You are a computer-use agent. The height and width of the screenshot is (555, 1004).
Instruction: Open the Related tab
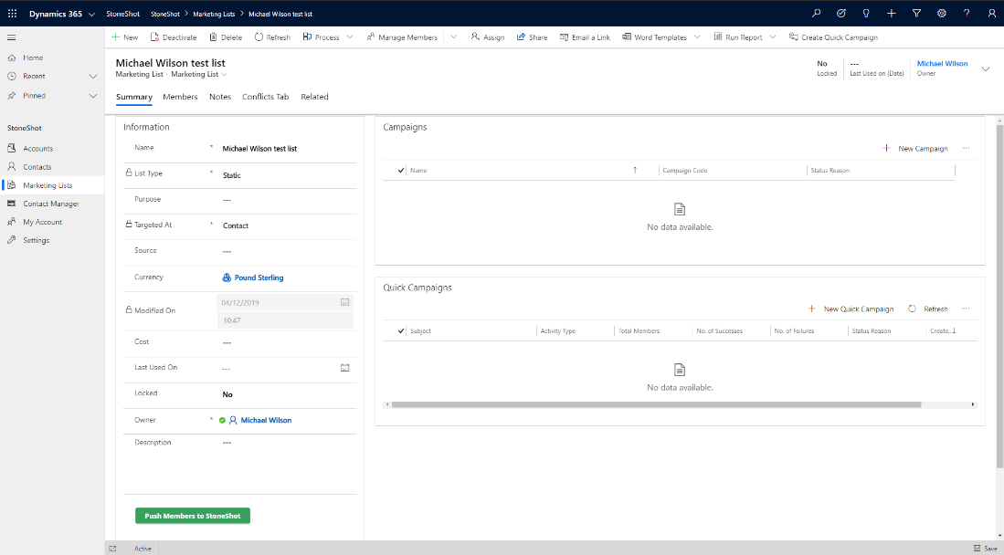point(314,97)
